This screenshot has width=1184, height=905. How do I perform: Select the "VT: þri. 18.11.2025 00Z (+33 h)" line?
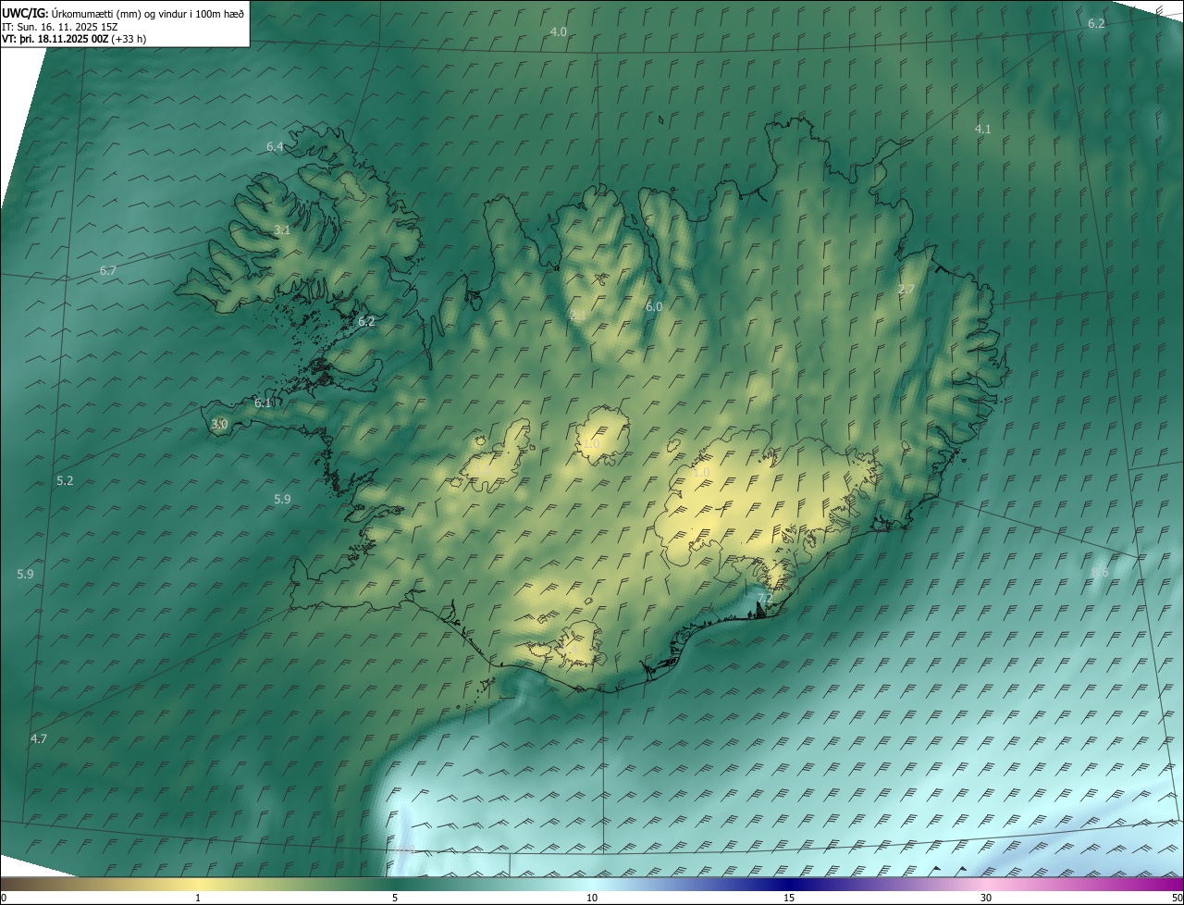coord(74,39)
